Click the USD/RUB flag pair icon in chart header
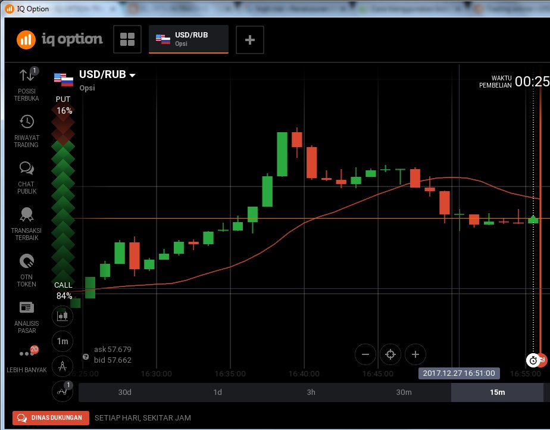Screen dimensions: 550x430 point(64,80)
